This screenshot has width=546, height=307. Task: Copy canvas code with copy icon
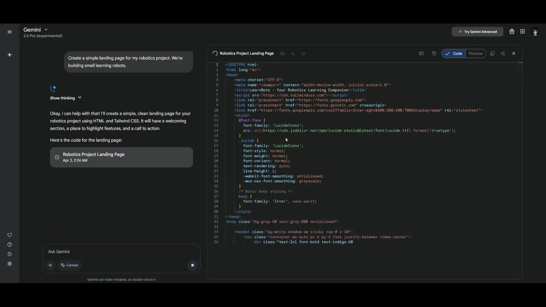pyautogui.click(x=493, y=53)
